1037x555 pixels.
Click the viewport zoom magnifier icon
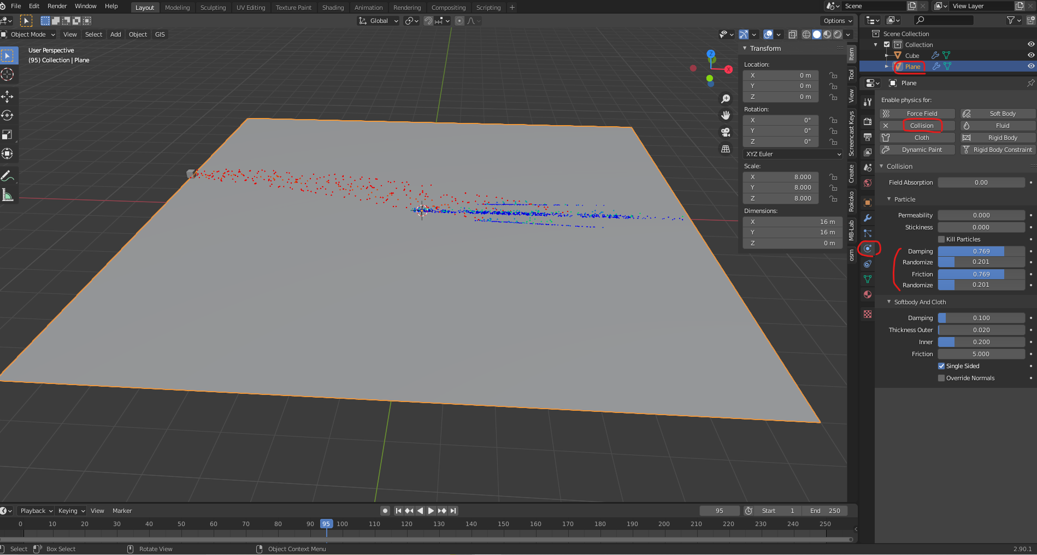[x=726, y=99]
